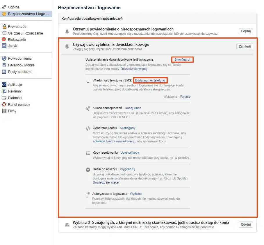
Task: Click the Reklamy megaphone icon
Action: click(4, 91)
